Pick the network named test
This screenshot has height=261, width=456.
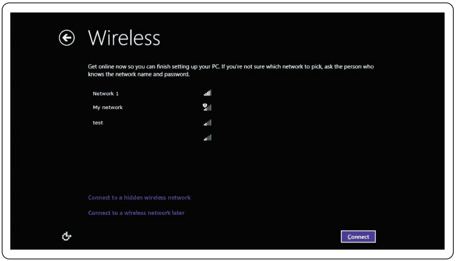coord(98,123)
